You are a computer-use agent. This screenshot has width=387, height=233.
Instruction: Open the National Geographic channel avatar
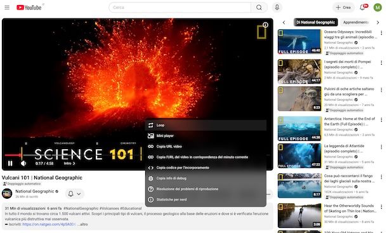tap(7, 194)
